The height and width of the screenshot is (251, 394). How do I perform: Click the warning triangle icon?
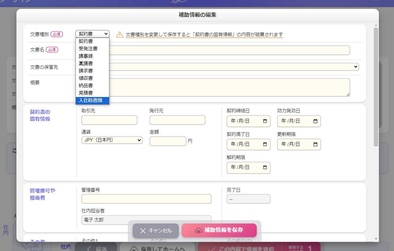tap(119, 35)
